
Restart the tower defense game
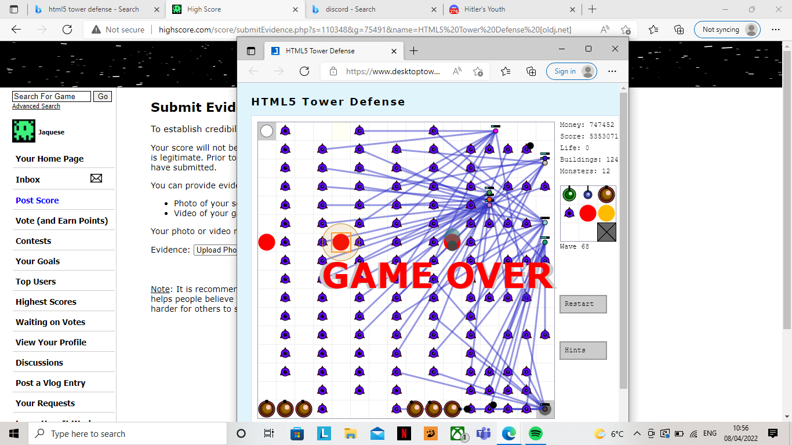pos(582,304)
